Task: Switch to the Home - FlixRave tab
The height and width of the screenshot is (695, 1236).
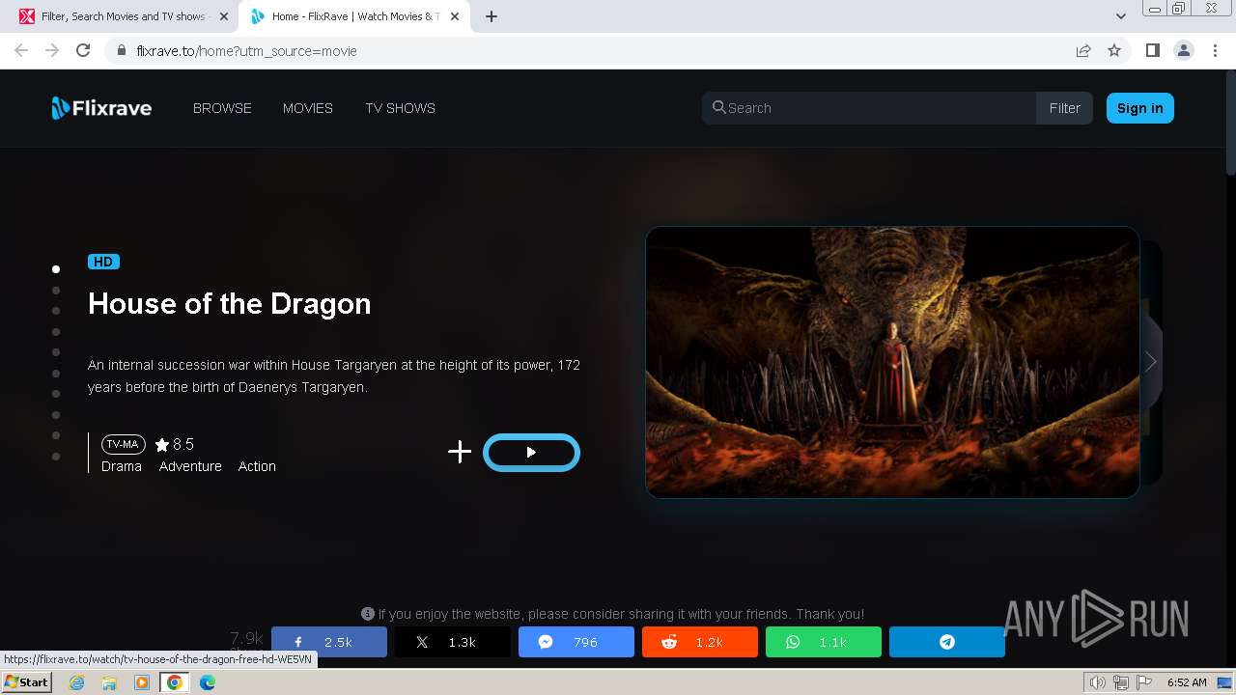Action: point(354,16)
